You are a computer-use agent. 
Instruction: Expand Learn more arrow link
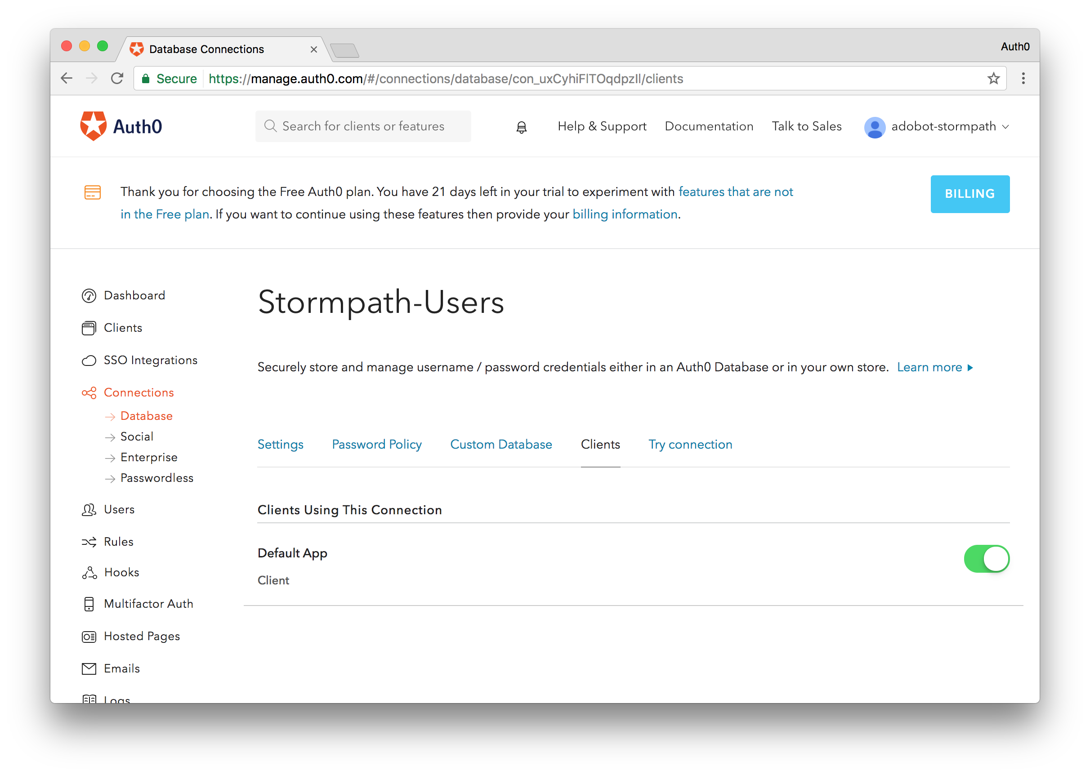pos(934,367)
